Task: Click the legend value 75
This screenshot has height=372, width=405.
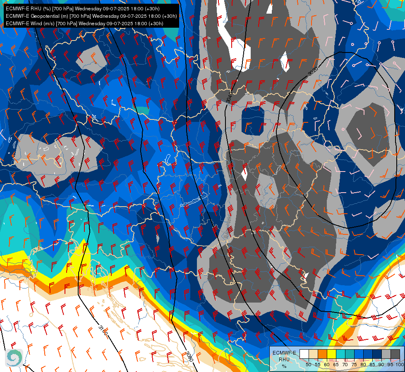Action: tap(354, 365)
